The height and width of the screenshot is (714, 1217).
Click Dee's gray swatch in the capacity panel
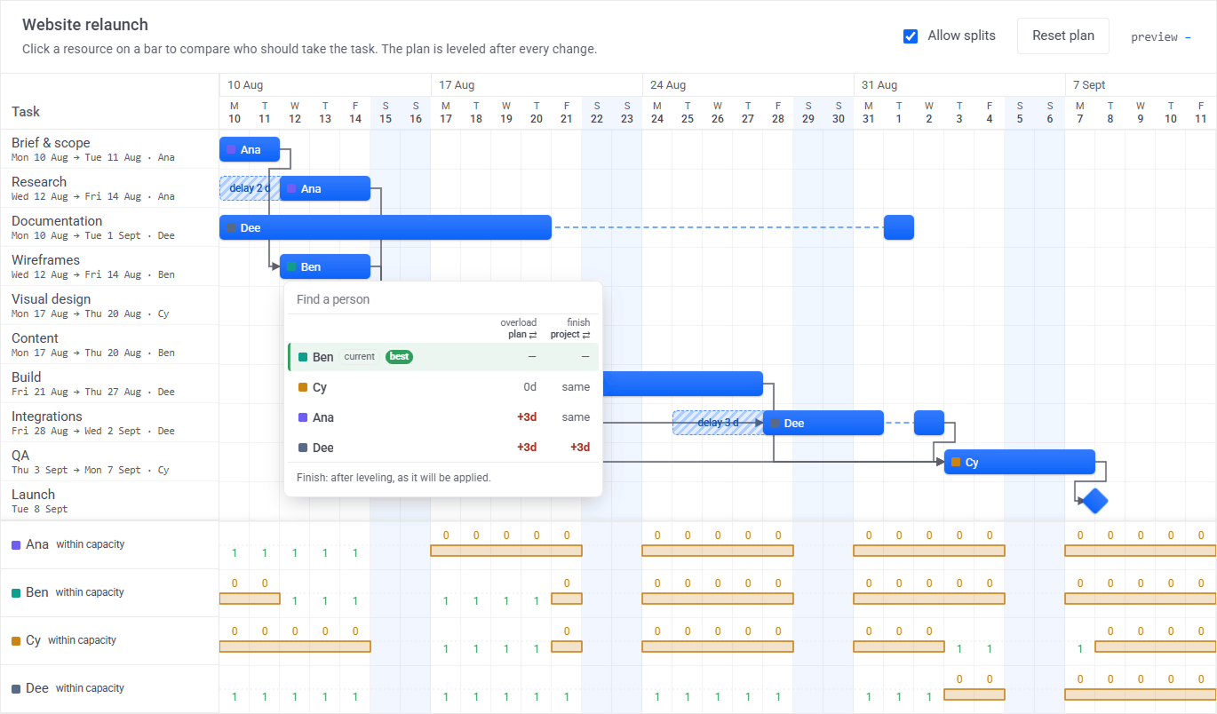click(16, 688)
